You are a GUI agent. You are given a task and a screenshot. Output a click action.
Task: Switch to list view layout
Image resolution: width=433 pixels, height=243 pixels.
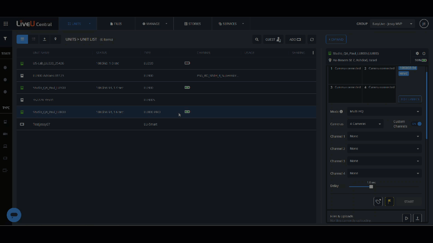click(22, 39)
